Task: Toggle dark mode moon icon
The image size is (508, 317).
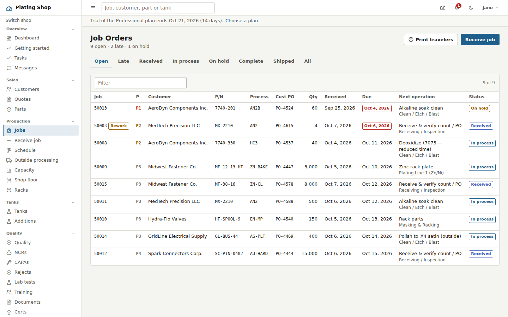Action: tap(471, 8)
